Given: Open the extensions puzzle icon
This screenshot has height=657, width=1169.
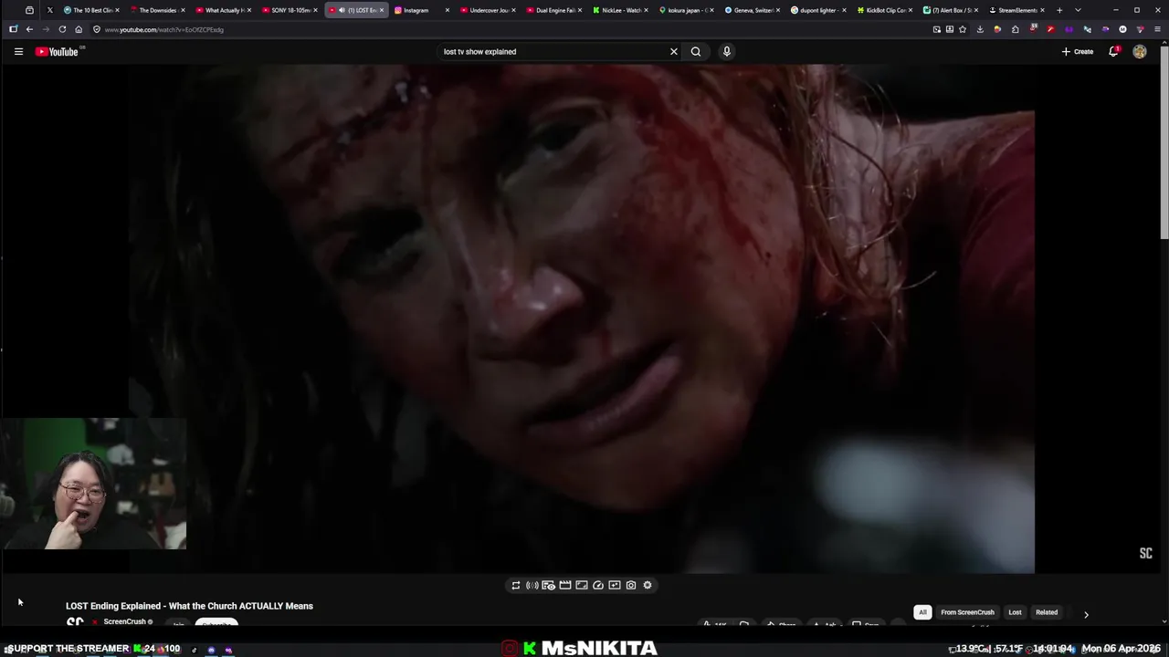Looking at the screenshot, I should pyautogui.click(x=1016, y=29).
